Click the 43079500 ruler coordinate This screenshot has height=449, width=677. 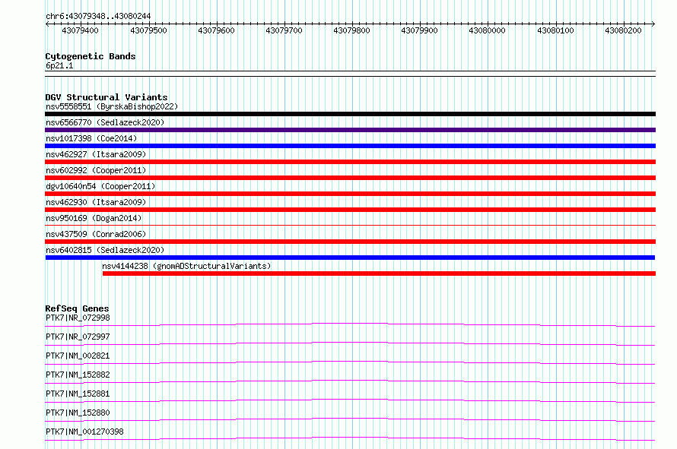148,30
